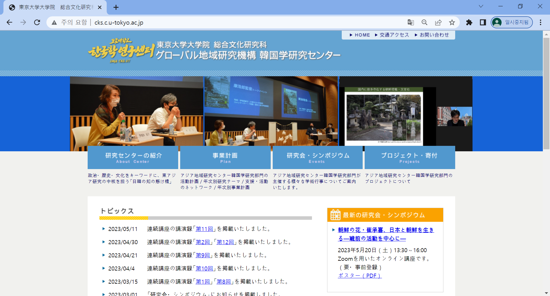Click the トピックス heading
This screenshot has height=296, width=550.
(117, 211)
